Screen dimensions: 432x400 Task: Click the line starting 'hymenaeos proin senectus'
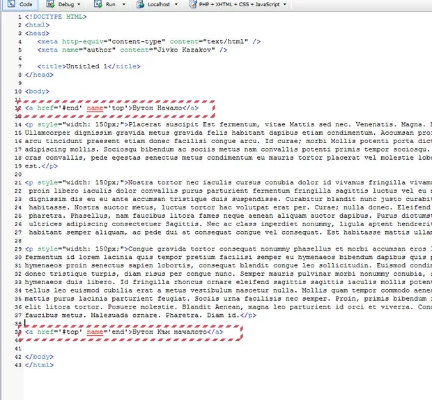coord(229,265)
